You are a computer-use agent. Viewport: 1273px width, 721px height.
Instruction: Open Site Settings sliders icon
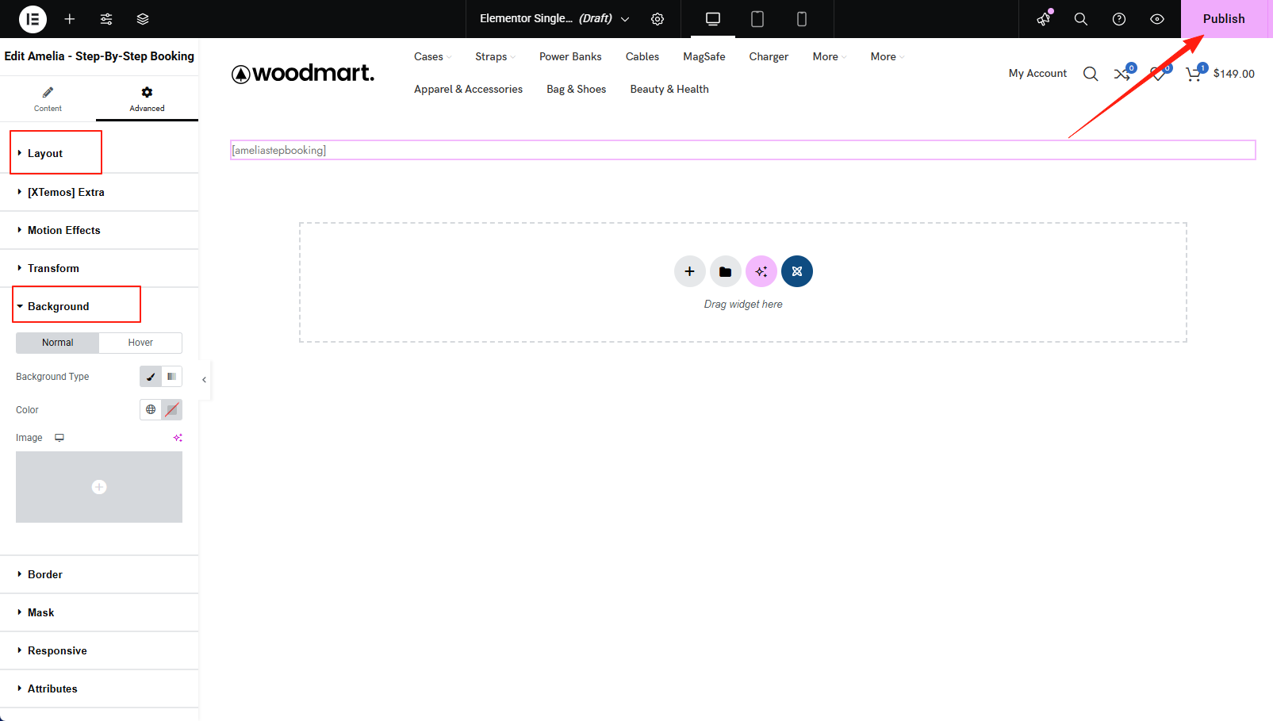point(106,19)
